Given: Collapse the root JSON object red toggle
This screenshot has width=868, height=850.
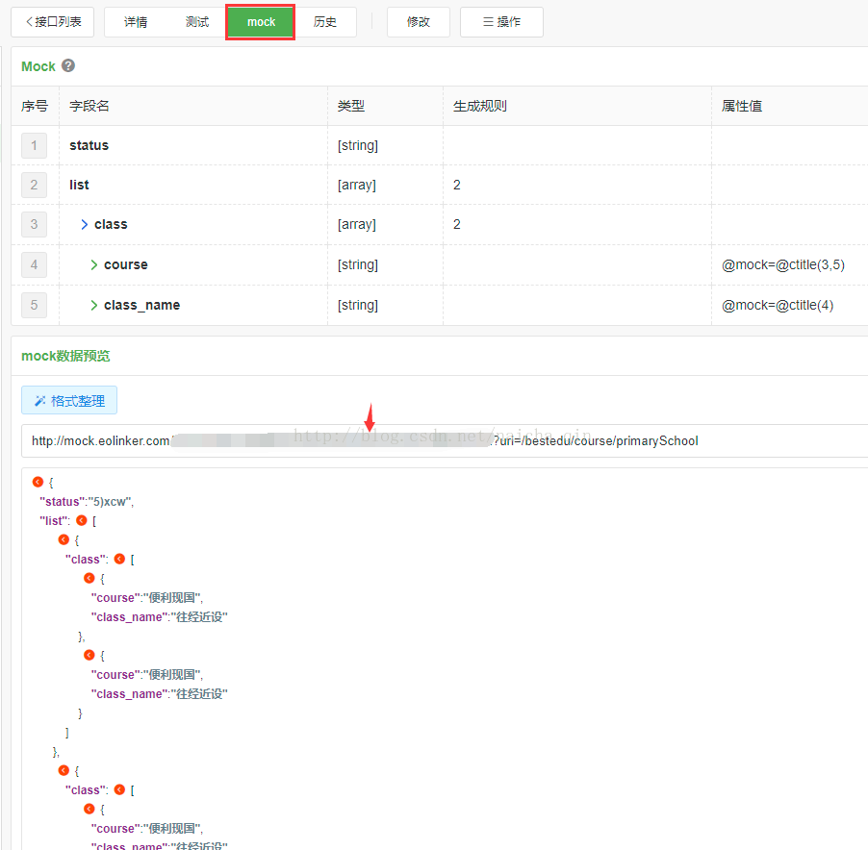Looking at the screenshot, I should click(x=38, y=483).
